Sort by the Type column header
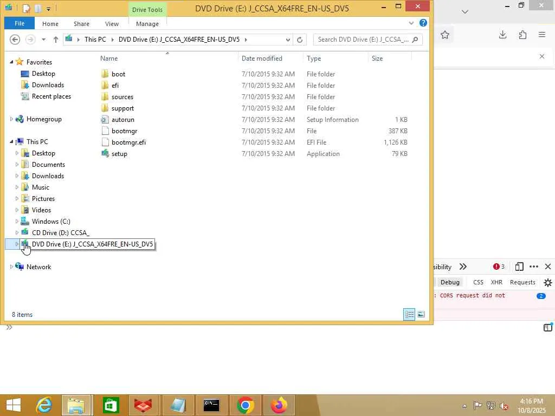555x416 pixels. tap(314, 58)
